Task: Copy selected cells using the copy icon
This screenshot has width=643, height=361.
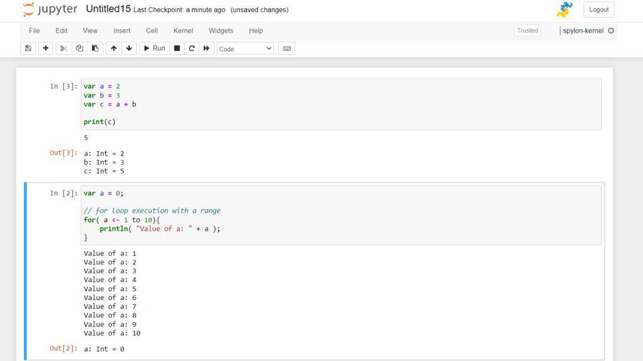Action: pos(80,48)
